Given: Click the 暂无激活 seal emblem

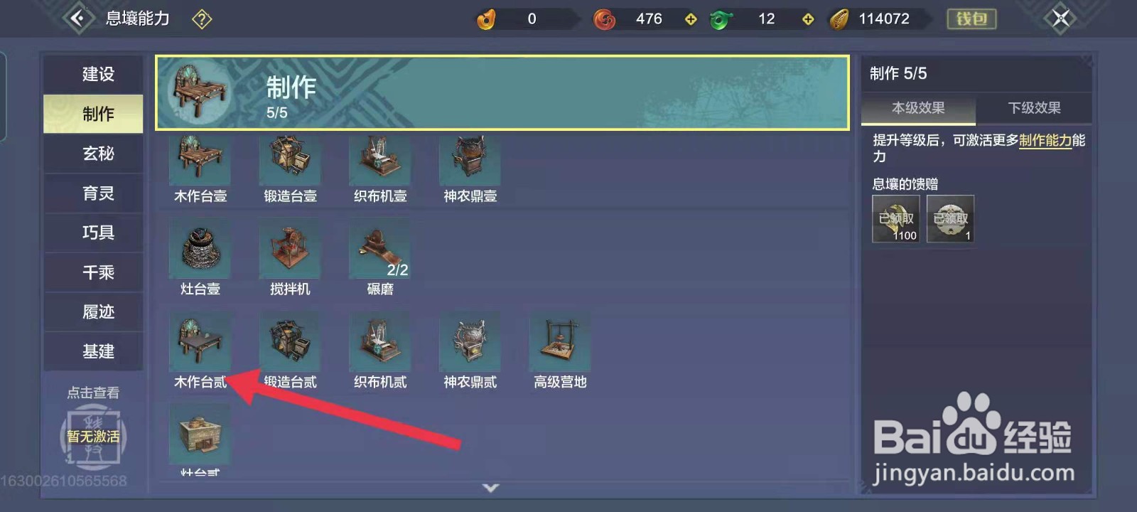Looking at the screenshot, I should pos(93,436).
